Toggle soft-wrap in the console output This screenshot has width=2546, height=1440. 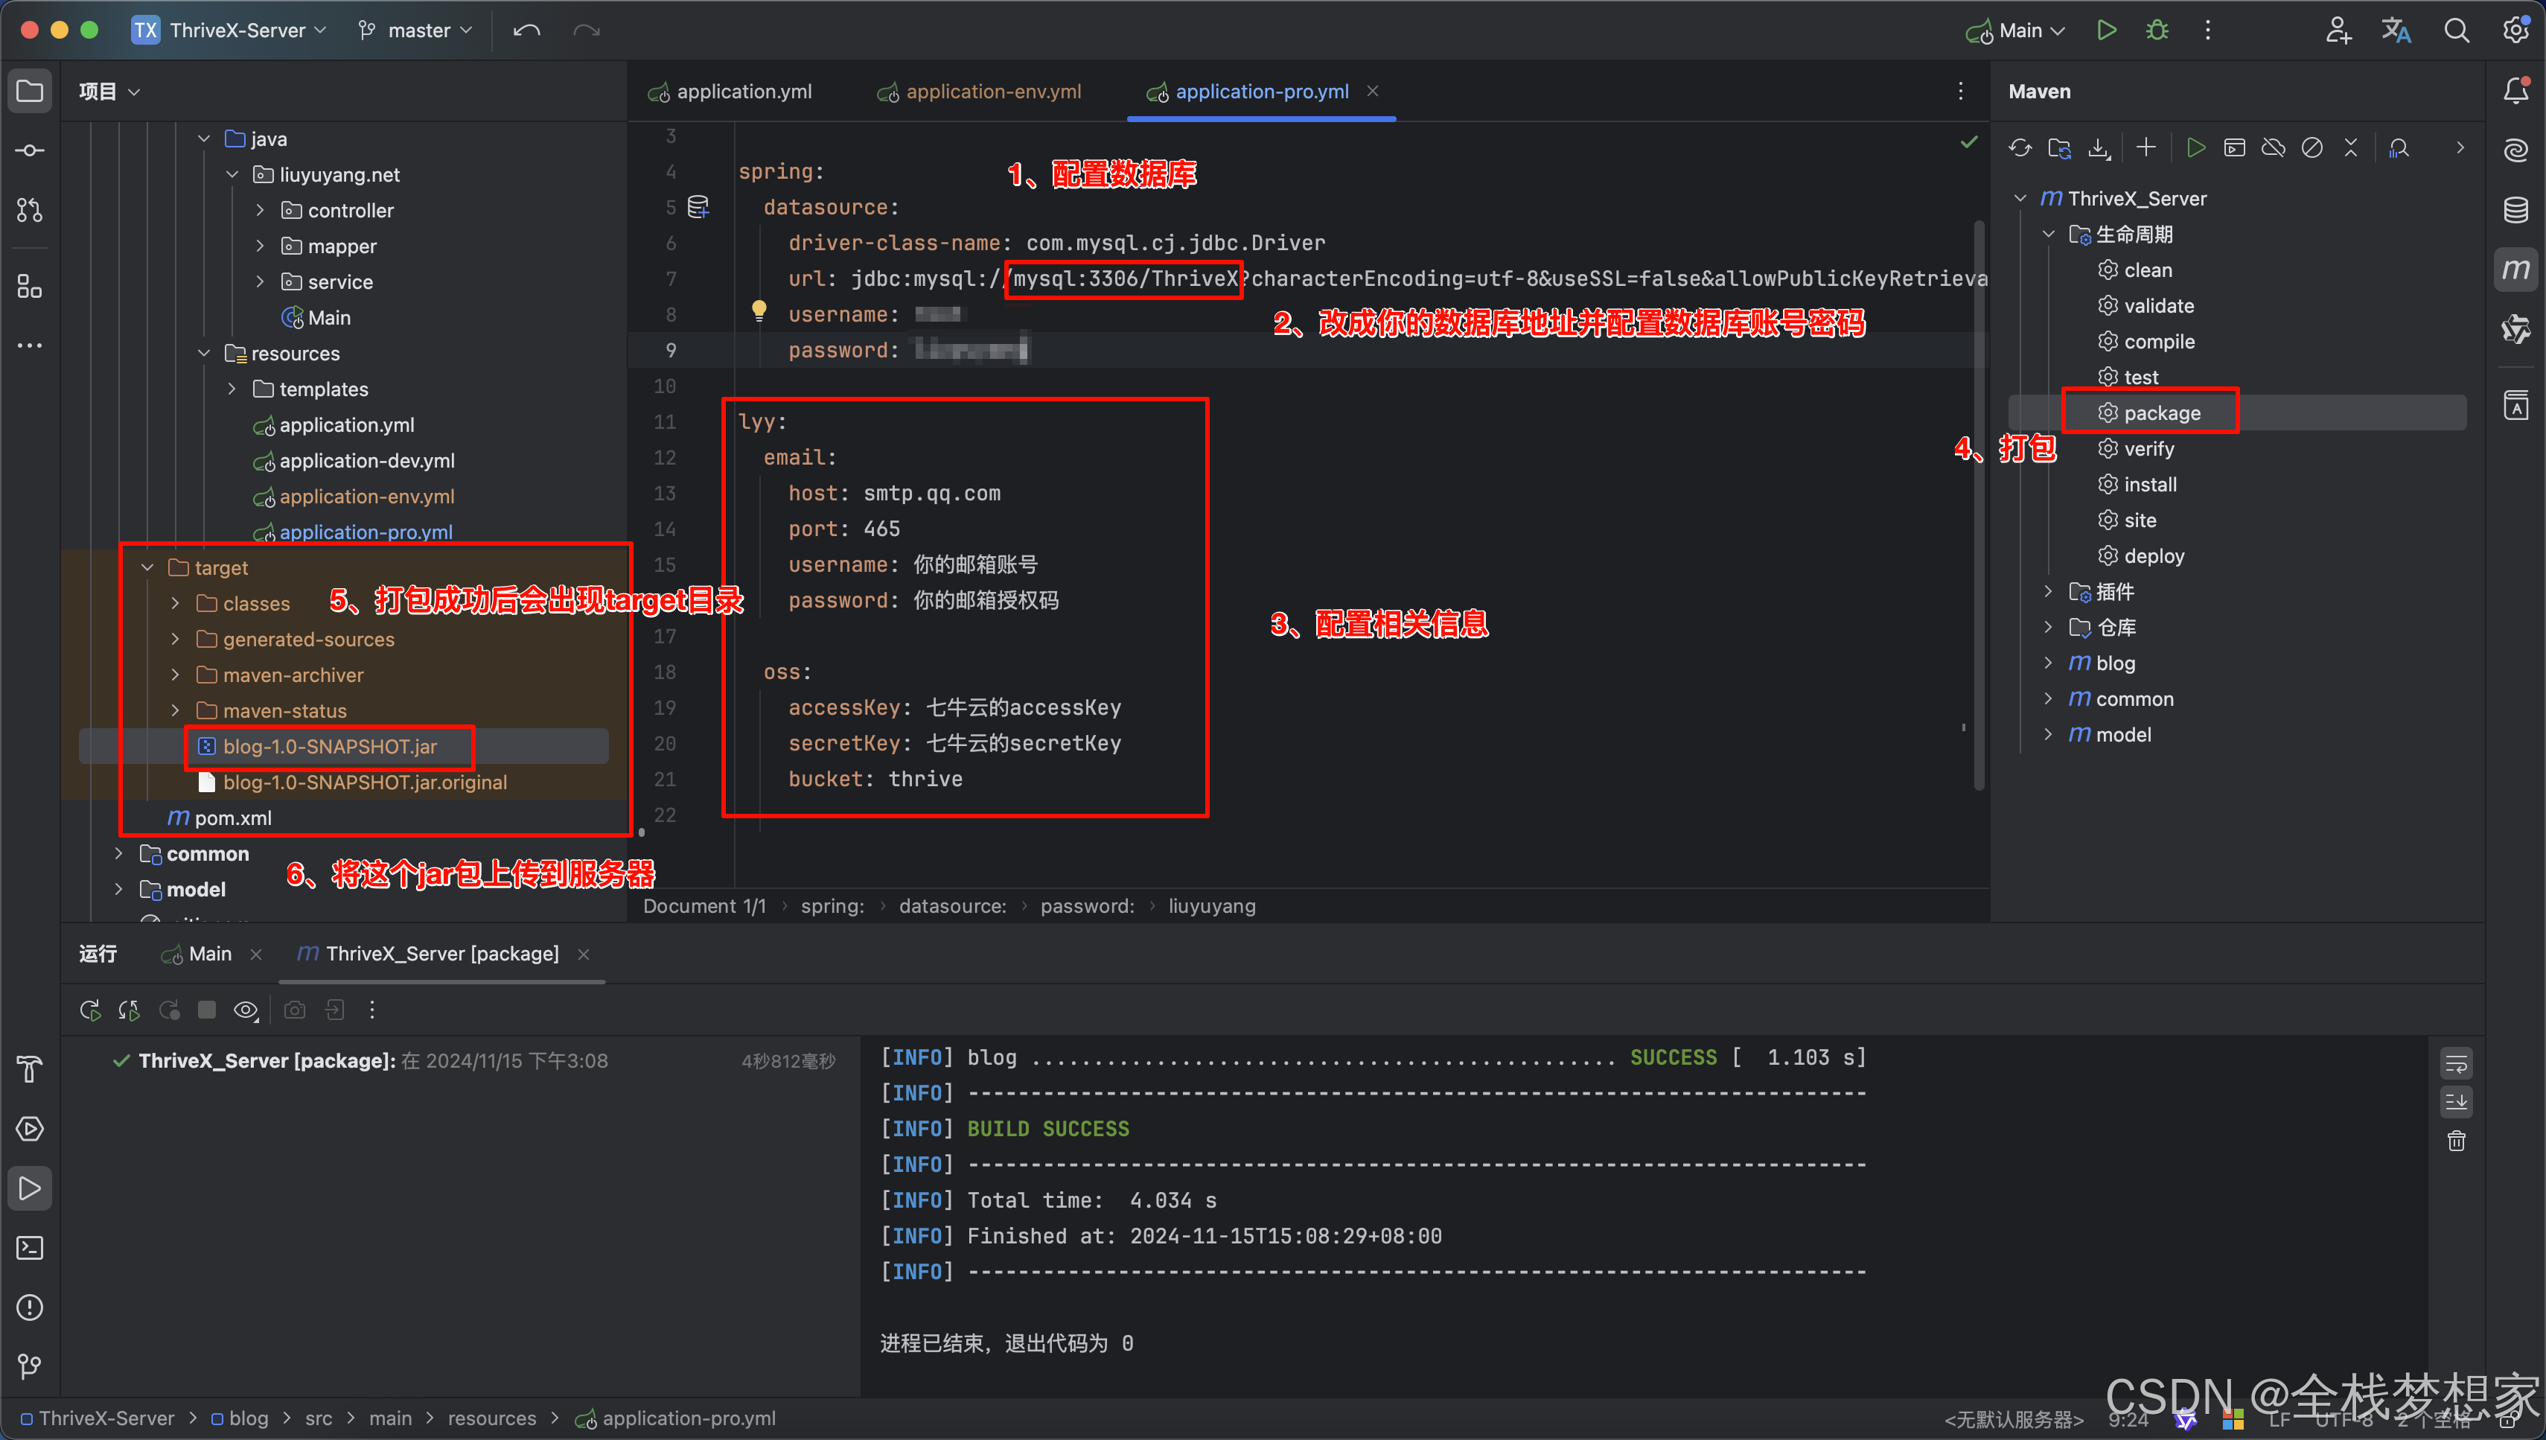coord(2456,1064)
